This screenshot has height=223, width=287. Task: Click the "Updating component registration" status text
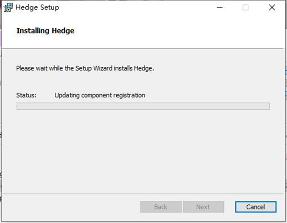(x=100, y=95)
